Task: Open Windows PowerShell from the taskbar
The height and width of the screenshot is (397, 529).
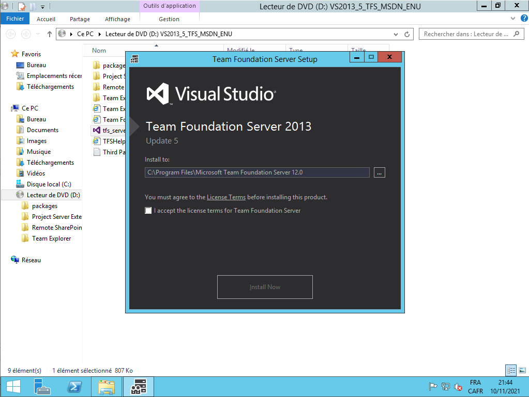Action: (x=74, y=386)
